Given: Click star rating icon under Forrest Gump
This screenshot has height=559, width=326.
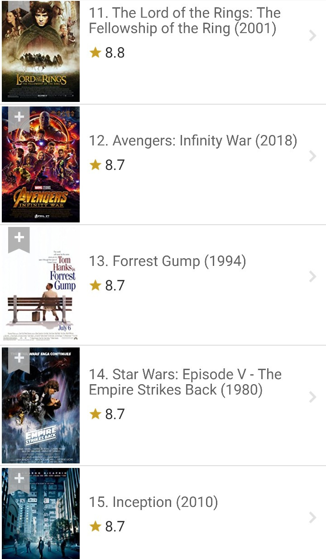Looking at the screenshot, I should (95, 285).
